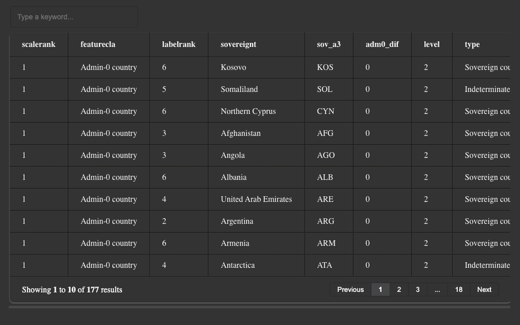Select the current page 1 button
The image size is (520, 325).
click(380, 290)
